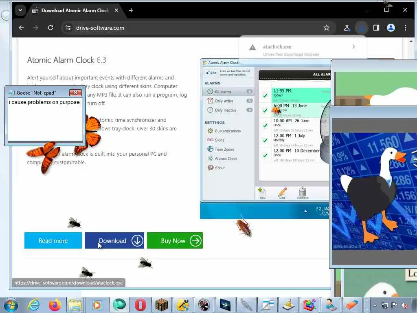Bookmark this page with the star icon
The height and width of the screenshot is (313, 417).
[326, 28]
